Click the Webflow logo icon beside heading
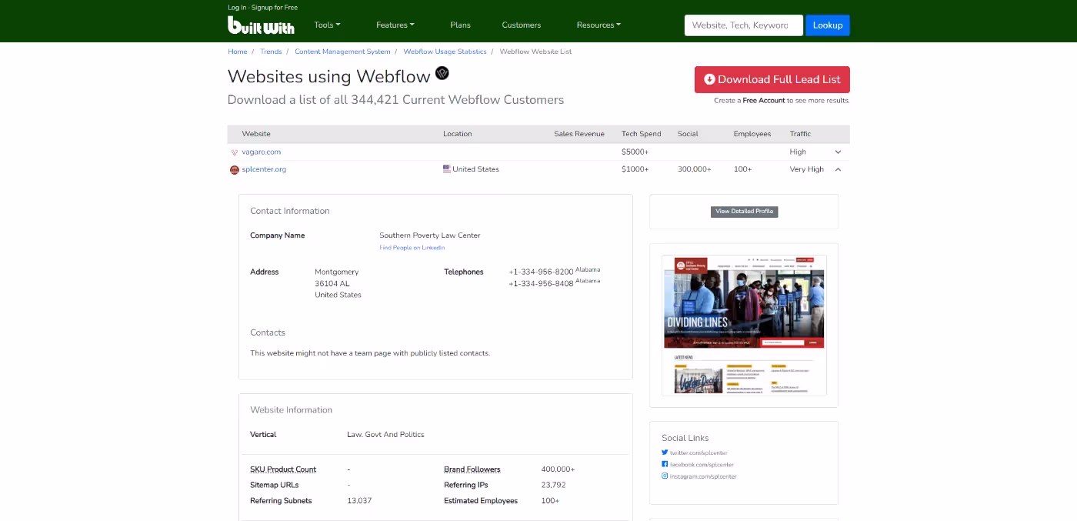Image resolution: width=1077 pixels, height=521 pixels. click(x=442, y=73)
